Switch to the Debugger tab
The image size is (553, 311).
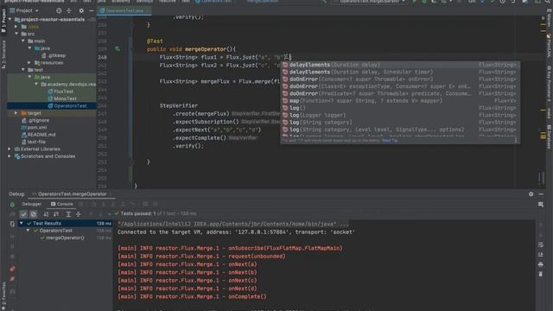tap(32, 204)
